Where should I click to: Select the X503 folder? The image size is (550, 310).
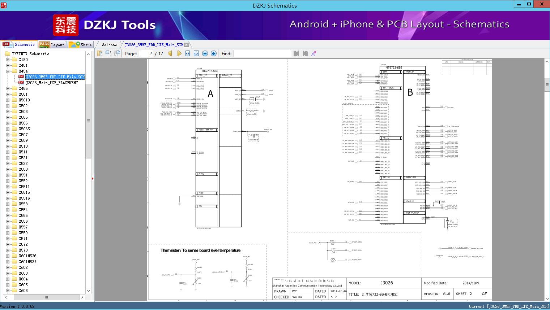tap(23, 112)
